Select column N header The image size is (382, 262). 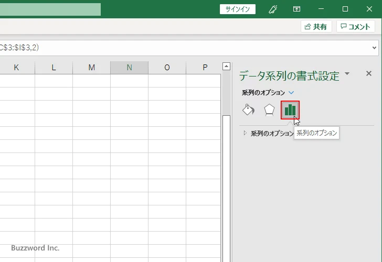[130, 68]
